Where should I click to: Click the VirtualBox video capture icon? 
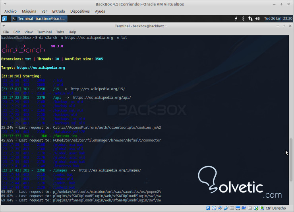point(244,208)
